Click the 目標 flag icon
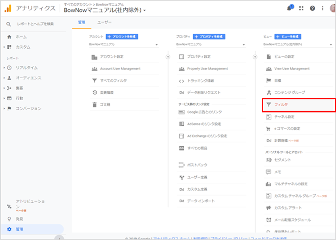 [268, 80]
